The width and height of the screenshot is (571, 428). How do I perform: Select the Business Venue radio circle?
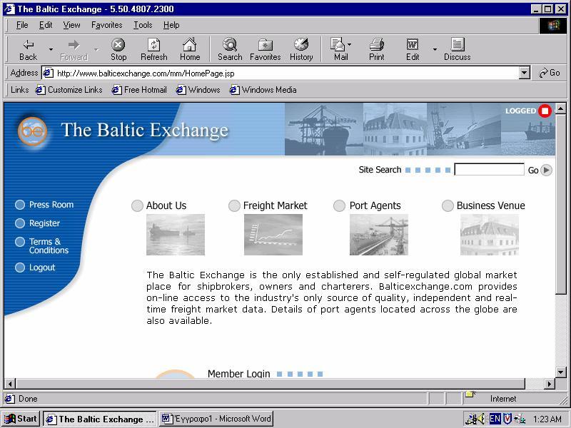(448, 205)
